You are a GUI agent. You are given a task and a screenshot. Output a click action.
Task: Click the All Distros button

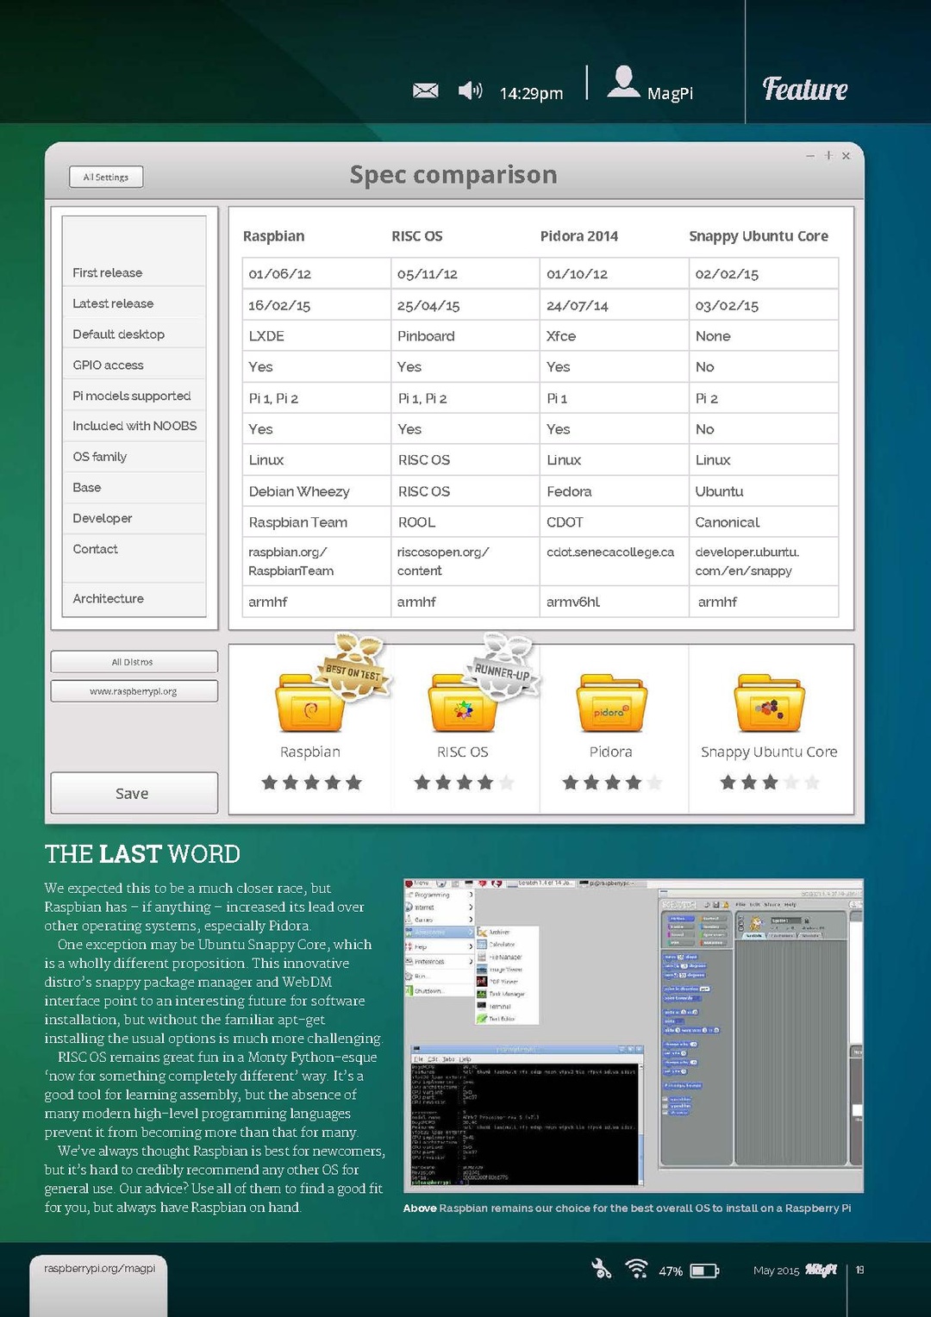(x=134, y=662)
